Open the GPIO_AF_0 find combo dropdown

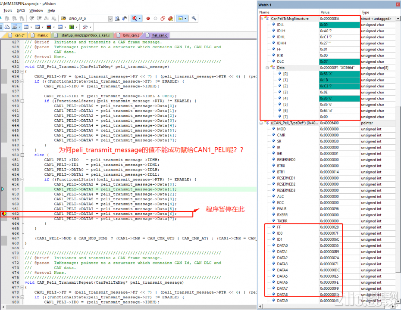click(x=110, y=19)
